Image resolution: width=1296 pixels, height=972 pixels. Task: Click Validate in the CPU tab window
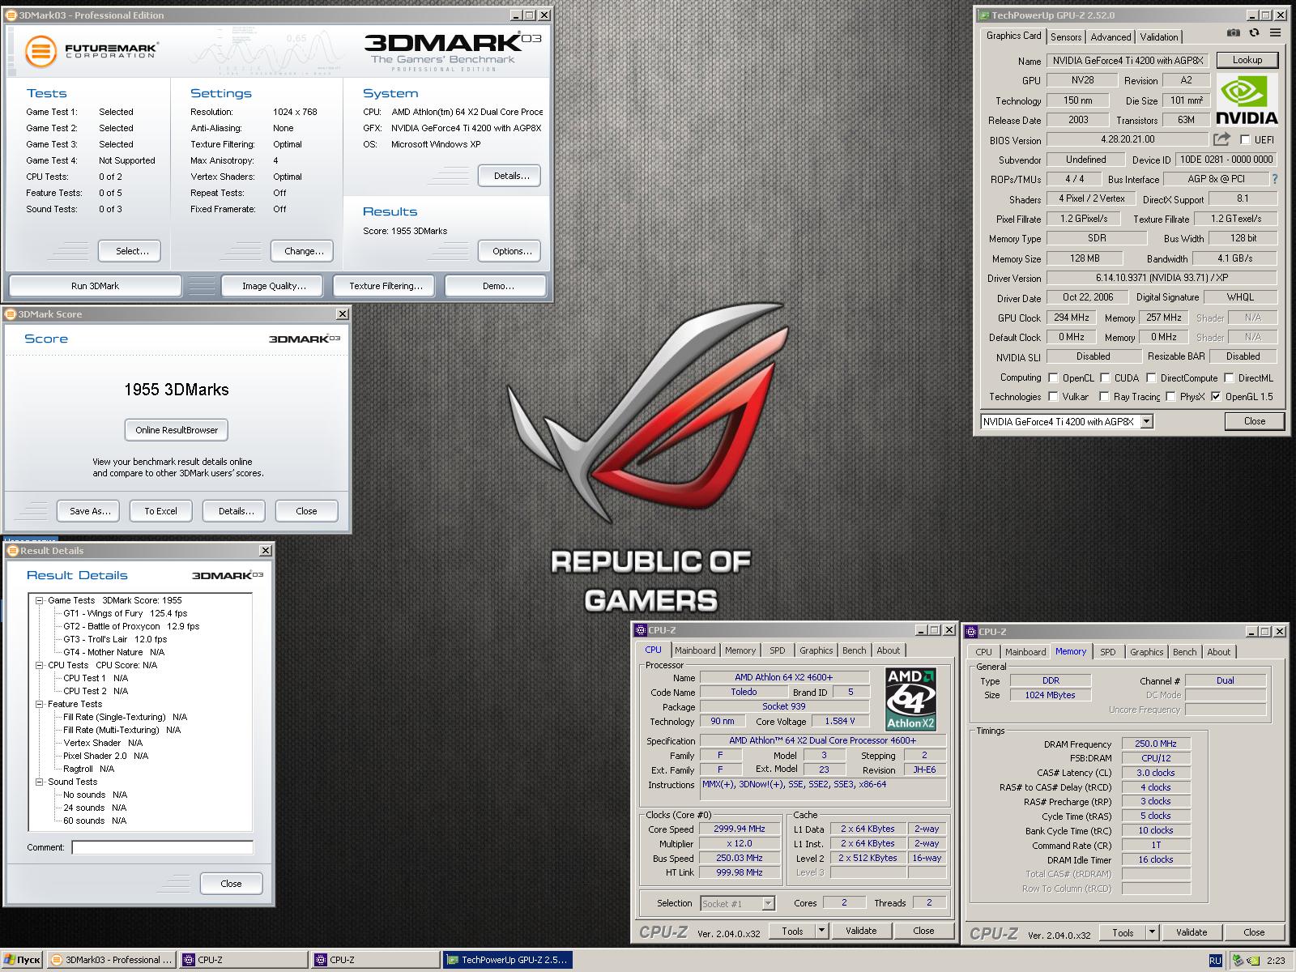coord(861,931)
